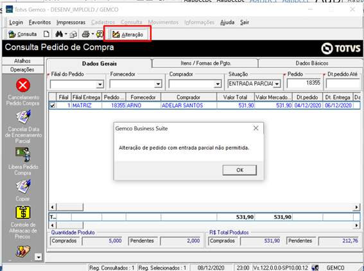Click the Alteração toolbar button
The width and height of the screenshot is (364, 271).
(x=128, y=35)
